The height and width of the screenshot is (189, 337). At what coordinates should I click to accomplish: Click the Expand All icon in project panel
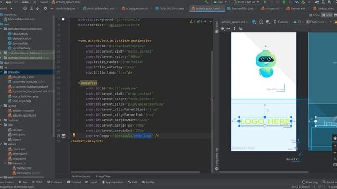point(32,8)
